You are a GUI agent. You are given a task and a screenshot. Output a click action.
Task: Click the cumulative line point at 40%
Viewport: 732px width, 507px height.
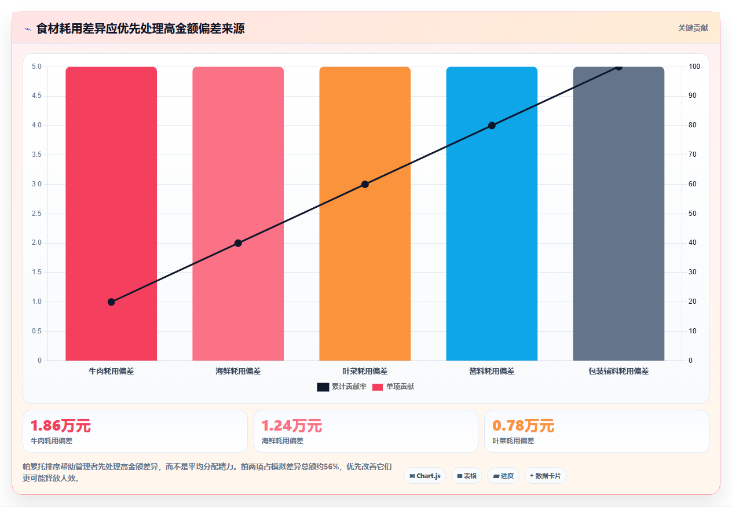click(x=238, y=243)
